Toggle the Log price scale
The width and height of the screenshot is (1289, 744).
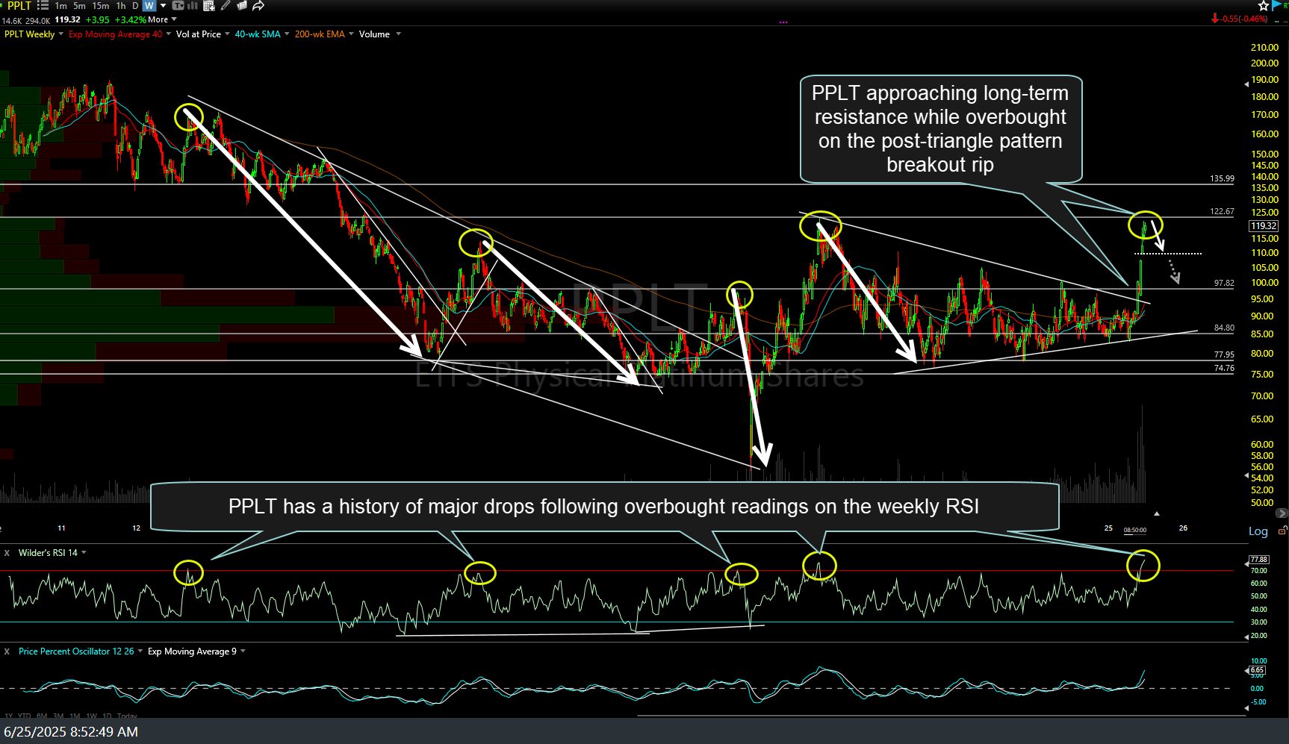1258,531
